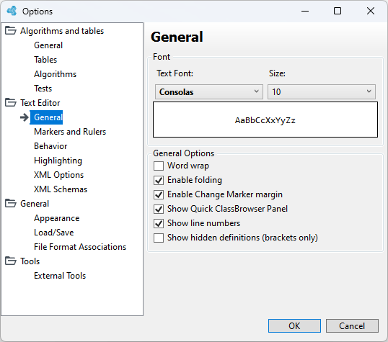Image resolution: width=388 pixels, height=342 pixels.
Task: Open Markers and Rulers settings
Action: tap(70, 132)
